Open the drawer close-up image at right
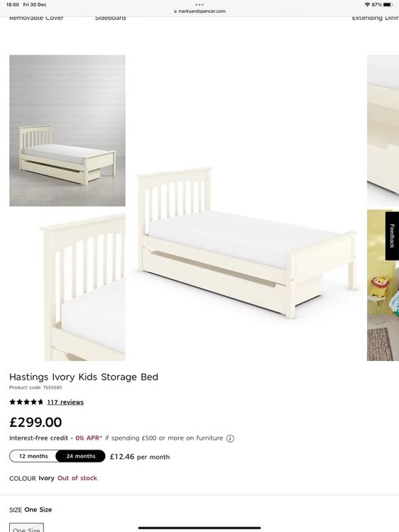 pyautogui.click(x=383, y=131)
